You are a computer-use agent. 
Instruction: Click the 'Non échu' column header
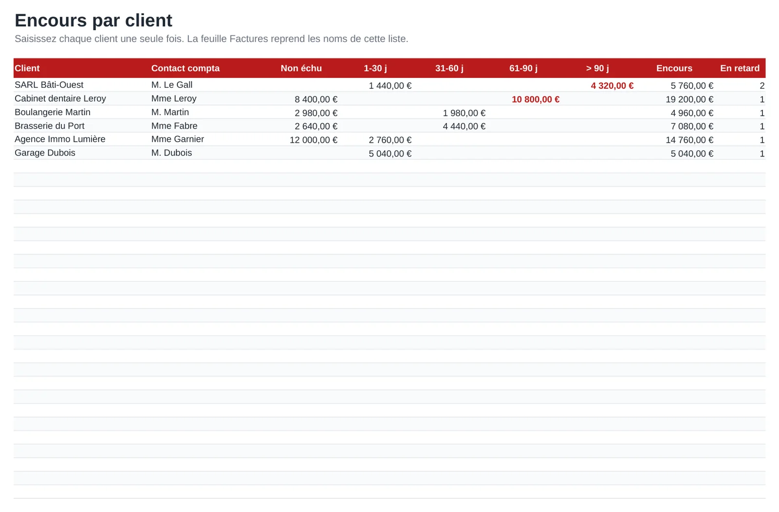[x=301, y=68]
